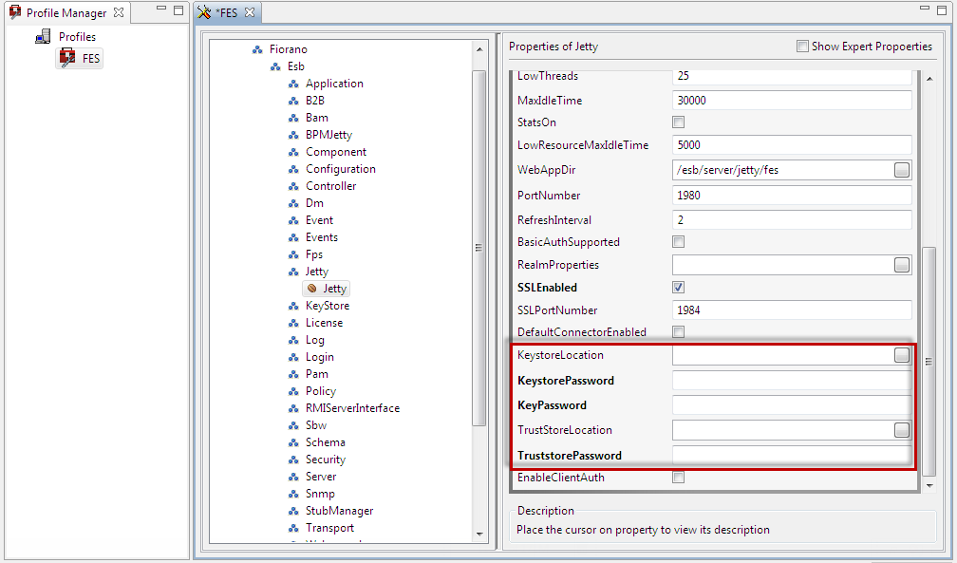Switch to the *FES editor tab

pos(226,13)
